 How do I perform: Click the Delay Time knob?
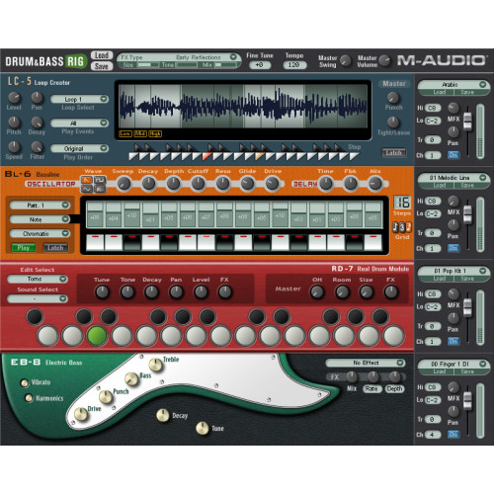[326, 184]
